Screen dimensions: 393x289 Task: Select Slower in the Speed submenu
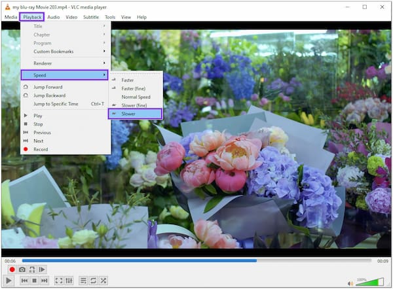point(136,114)
